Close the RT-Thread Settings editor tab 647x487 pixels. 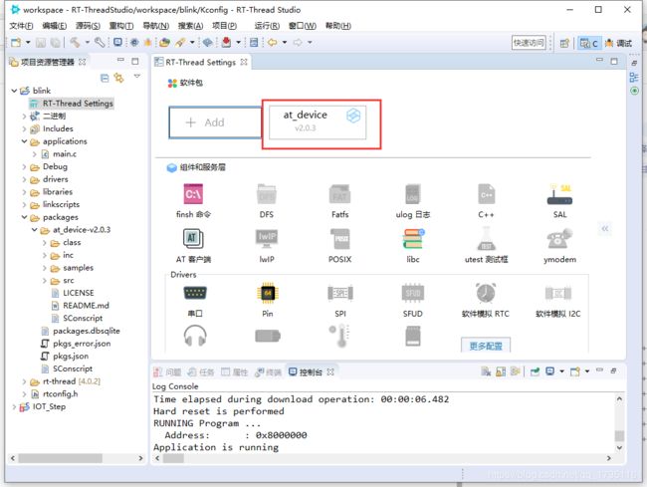coord(244,62)
